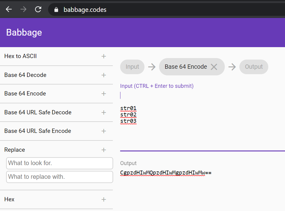
Task: Click the str03 line in the input
Action: (128, 121)
